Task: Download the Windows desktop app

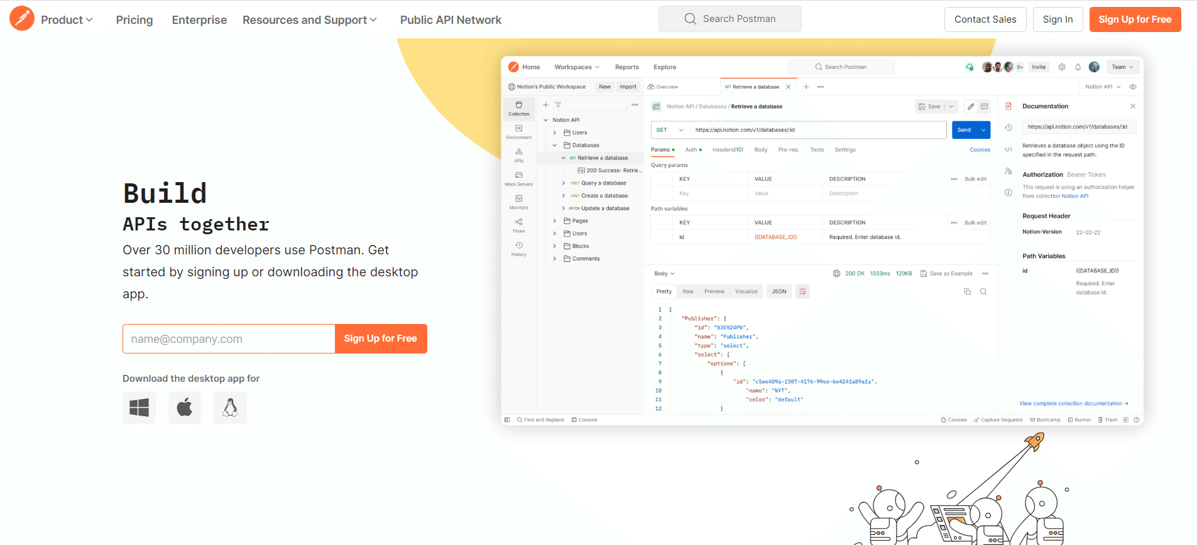Action: pos(139,407)
